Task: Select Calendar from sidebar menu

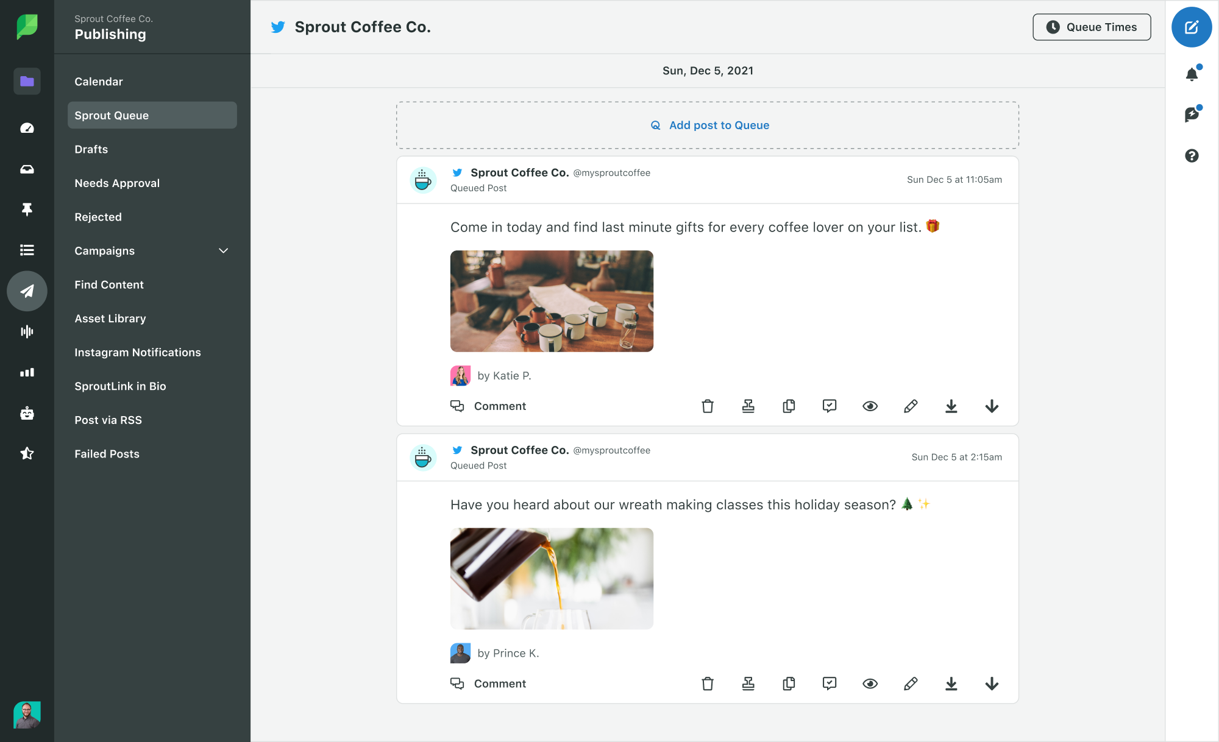Action: tap(97, 81)
